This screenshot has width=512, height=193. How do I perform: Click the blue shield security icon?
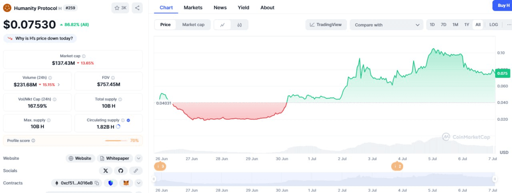pos(111,183)
